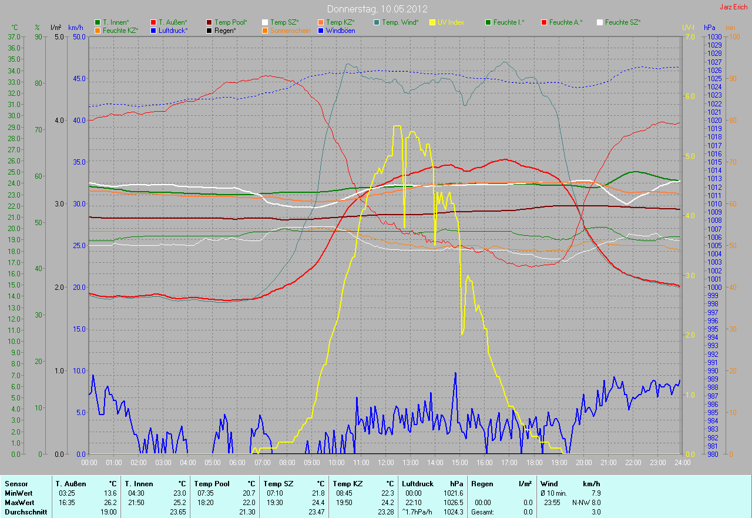Select the 'UV Index' legend label
This screenshot has height=518, width=752.
pos(451,22)
